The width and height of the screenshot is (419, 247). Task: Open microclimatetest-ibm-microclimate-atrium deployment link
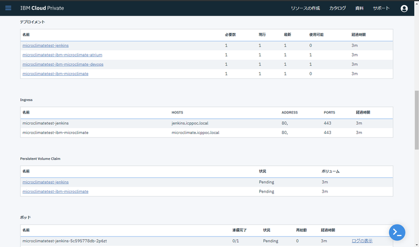tap(62, 55)
